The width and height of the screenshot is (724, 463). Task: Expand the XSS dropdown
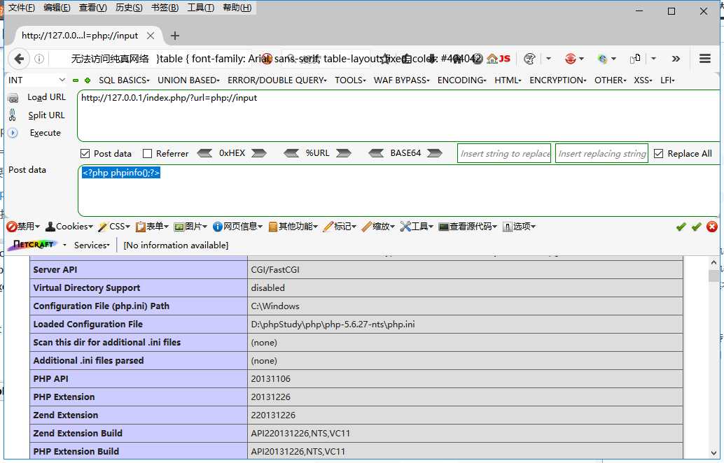coord(643,80)
